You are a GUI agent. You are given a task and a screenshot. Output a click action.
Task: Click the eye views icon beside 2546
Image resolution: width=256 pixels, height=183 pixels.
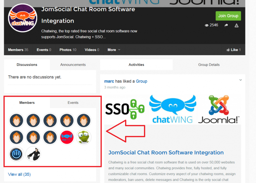pyautogui.click(x=206, y=25)
